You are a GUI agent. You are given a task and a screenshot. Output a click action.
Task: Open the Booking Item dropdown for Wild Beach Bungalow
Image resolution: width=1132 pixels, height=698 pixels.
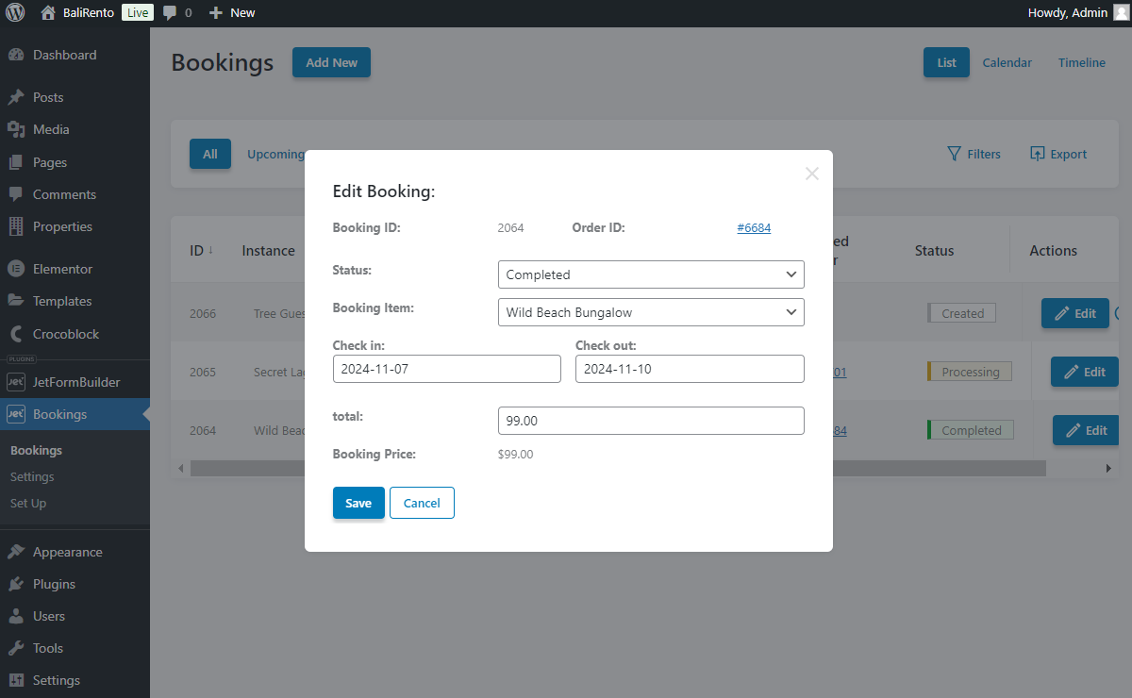[x=651, y=312]
